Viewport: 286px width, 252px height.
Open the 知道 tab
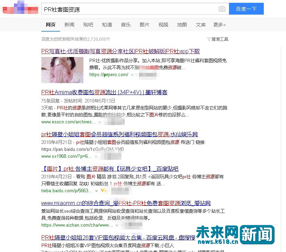point(107,25)
